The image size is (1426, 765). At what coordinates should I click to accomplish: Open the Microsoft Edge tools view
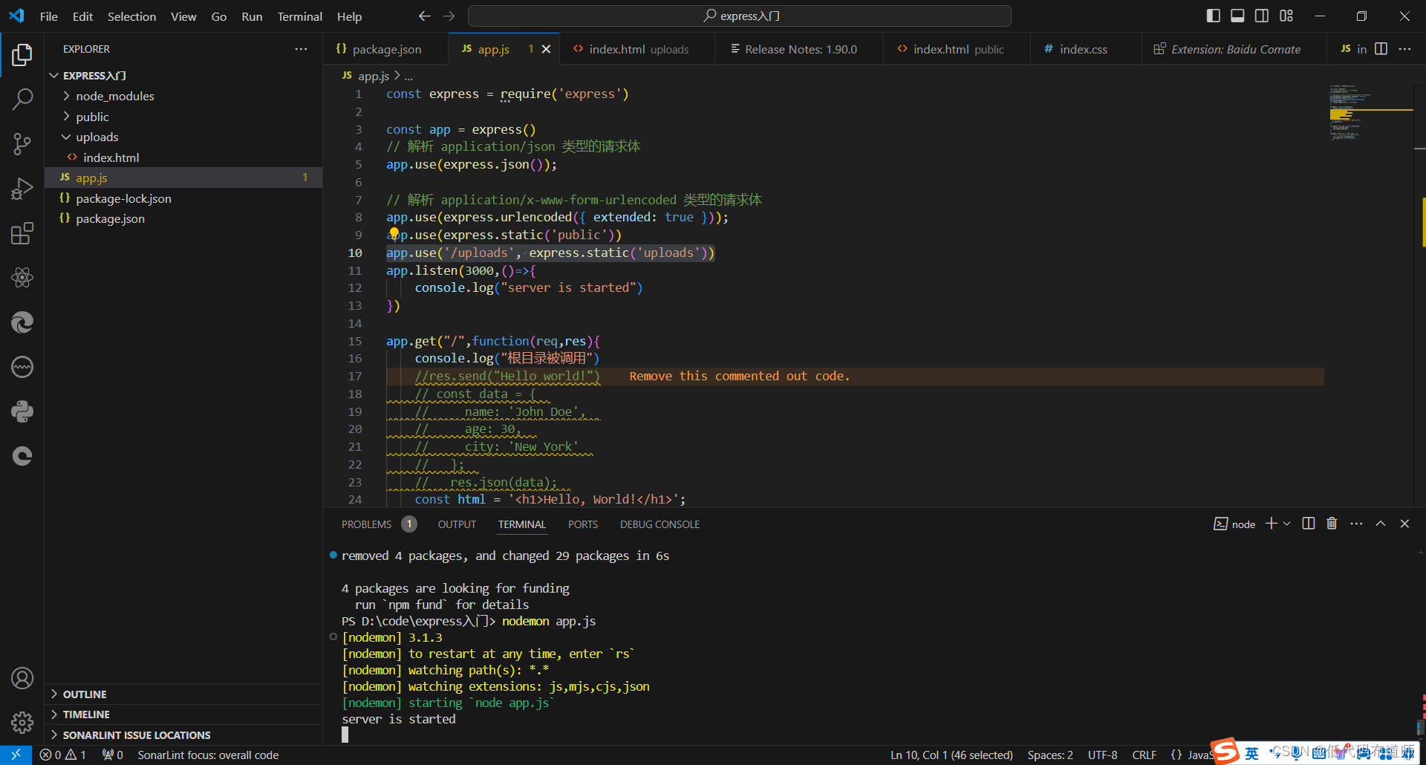[22, 322]
